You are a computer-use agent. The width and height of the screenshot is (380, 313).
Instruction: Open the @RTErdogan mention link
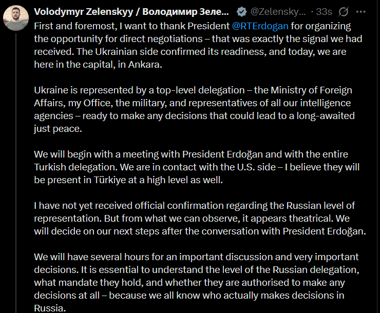260,26
